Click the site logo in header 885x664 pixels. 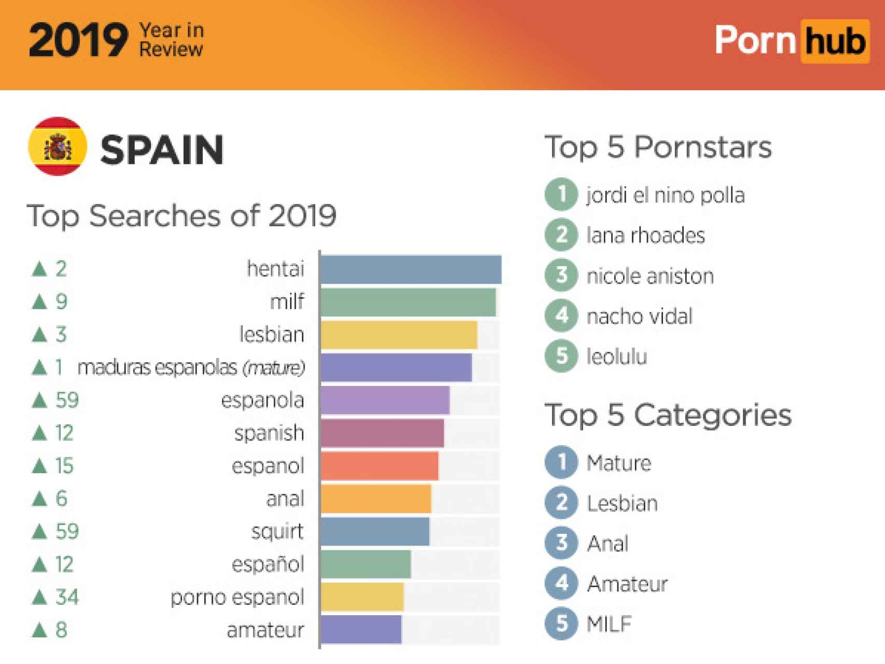pyautogui.click(x=791, y=41)
